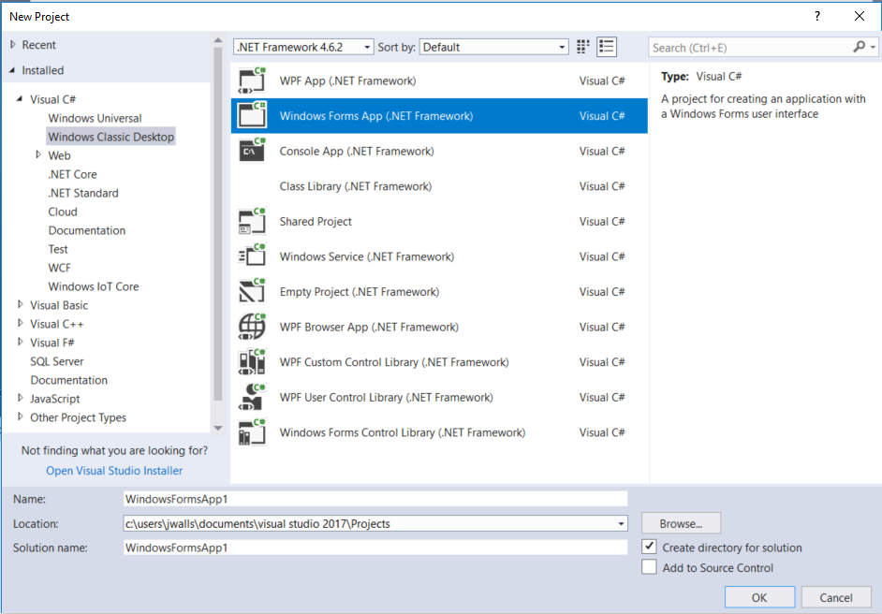This screenshot has width=882, height=614.
Task: Click the Shared Project template icon
Action: 253,222
